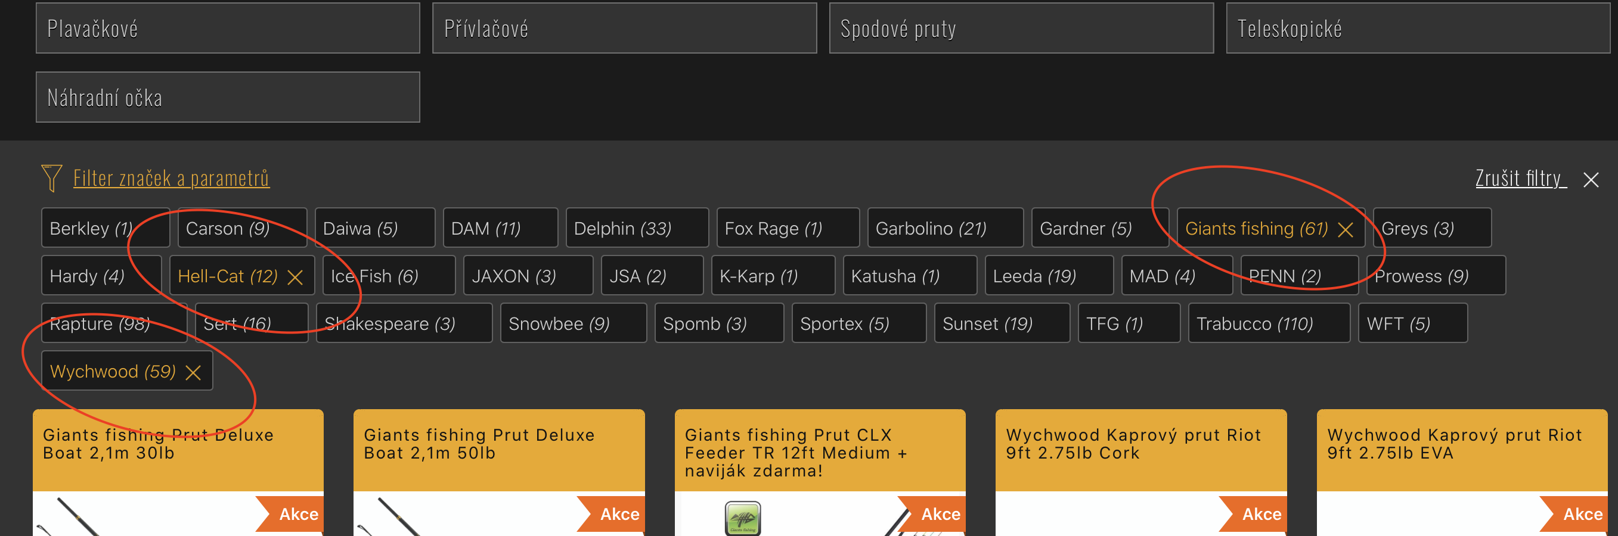Select the Leeda (19) brand filter
This screenshot has width=1618, height=536.
point(1049,276)
